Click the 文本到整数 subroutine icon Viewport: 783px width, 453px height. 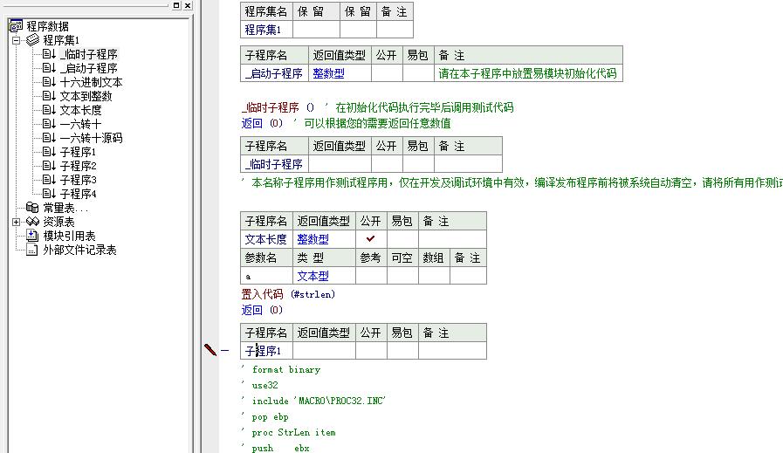(49, 96)
